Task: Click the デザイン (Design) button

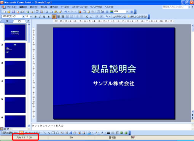Action: (119, 17)
